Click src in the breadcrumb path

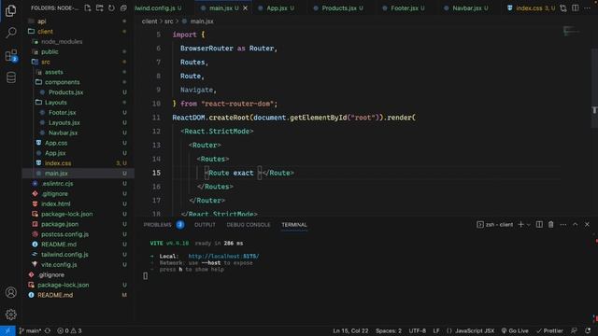pos(168,21)
